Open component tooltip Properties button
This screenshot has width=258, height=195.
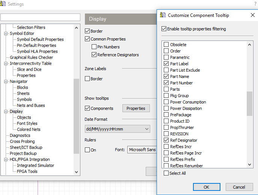(x=136, y=108)
